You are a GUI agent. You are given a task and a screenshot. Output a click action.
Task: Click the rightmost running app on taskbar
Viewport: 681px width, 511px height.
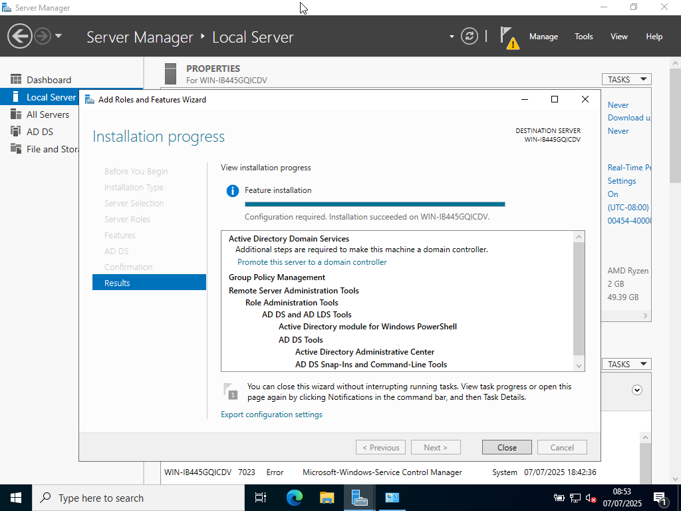392,498
